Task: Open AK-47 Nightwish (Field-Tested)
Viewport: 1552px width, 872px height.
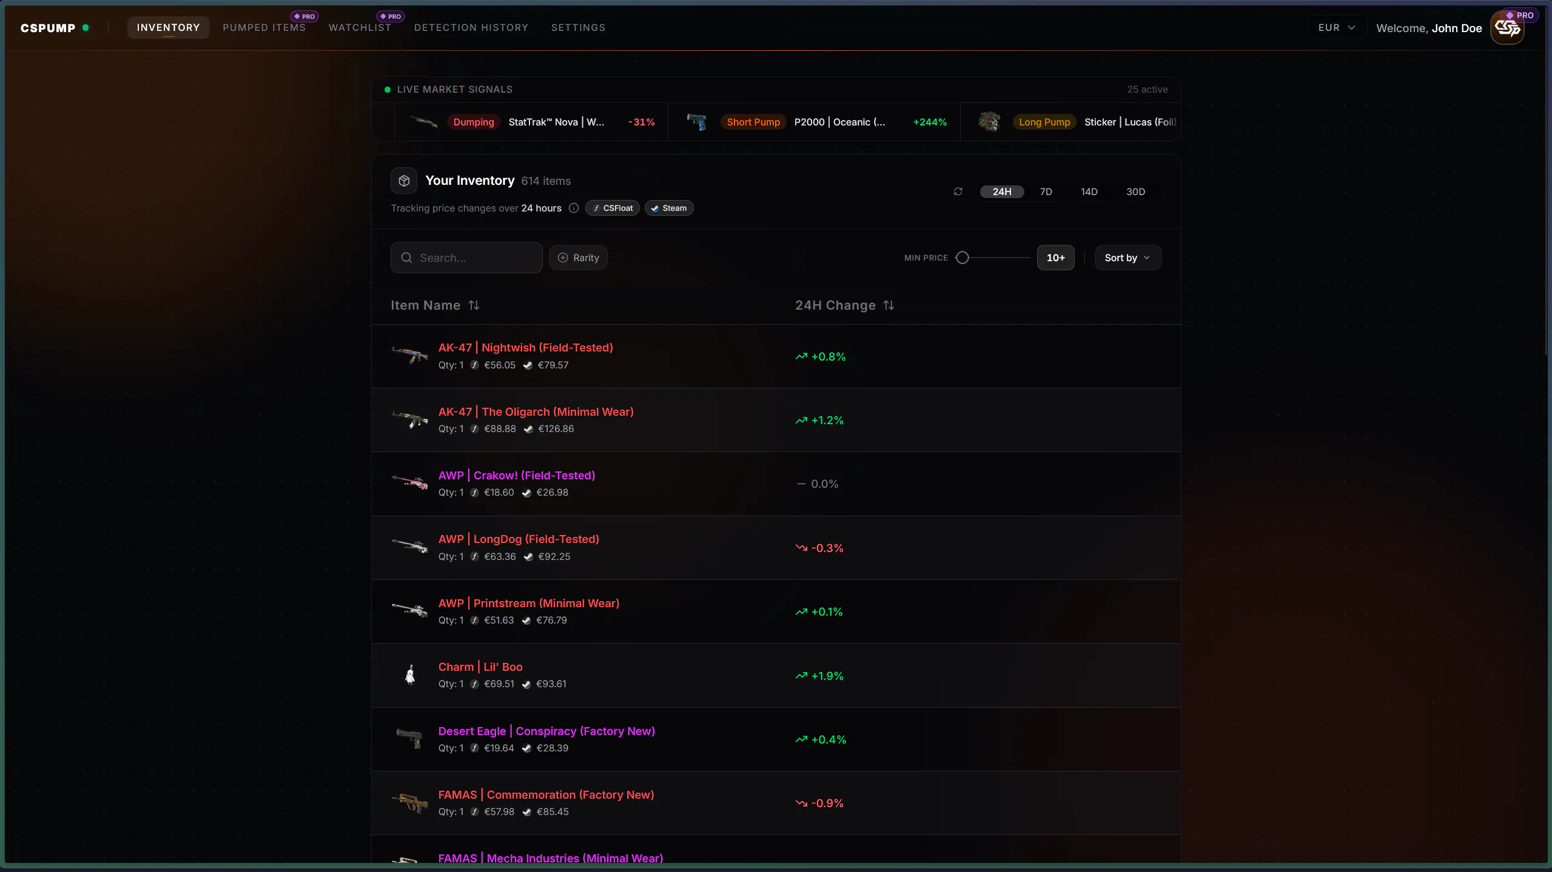Action: [x=526, y=348]
